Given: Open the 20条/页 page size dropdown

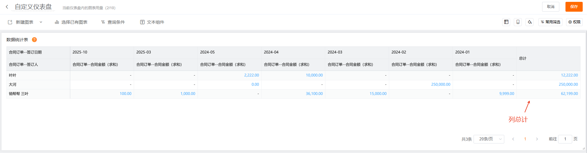Looking at the screenshot, I should click(489, 139).
